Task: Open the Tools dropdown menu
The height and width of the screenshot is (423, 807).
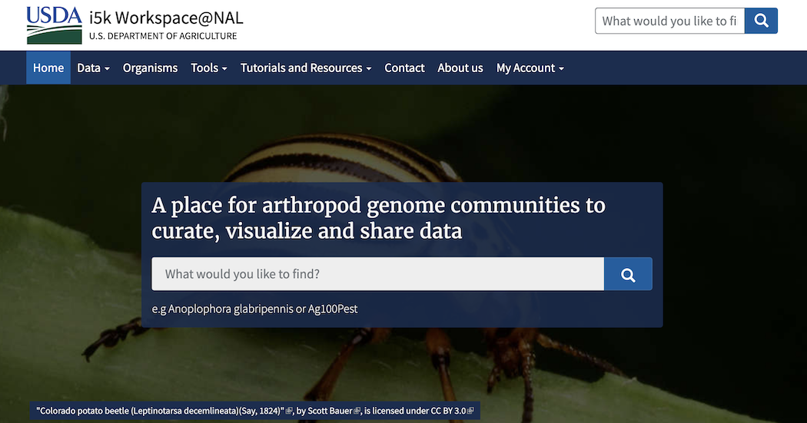Action: [208, 68]
